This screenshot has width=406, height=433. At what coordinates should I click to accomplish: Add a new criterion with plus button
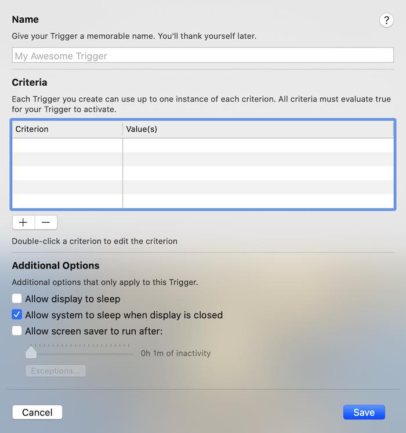point(23,223)
